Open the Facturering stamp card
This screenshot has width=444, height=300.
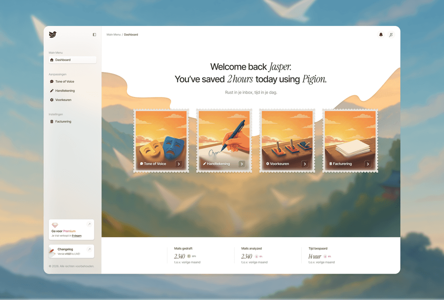pyautogui.click(x=350, y=141)
